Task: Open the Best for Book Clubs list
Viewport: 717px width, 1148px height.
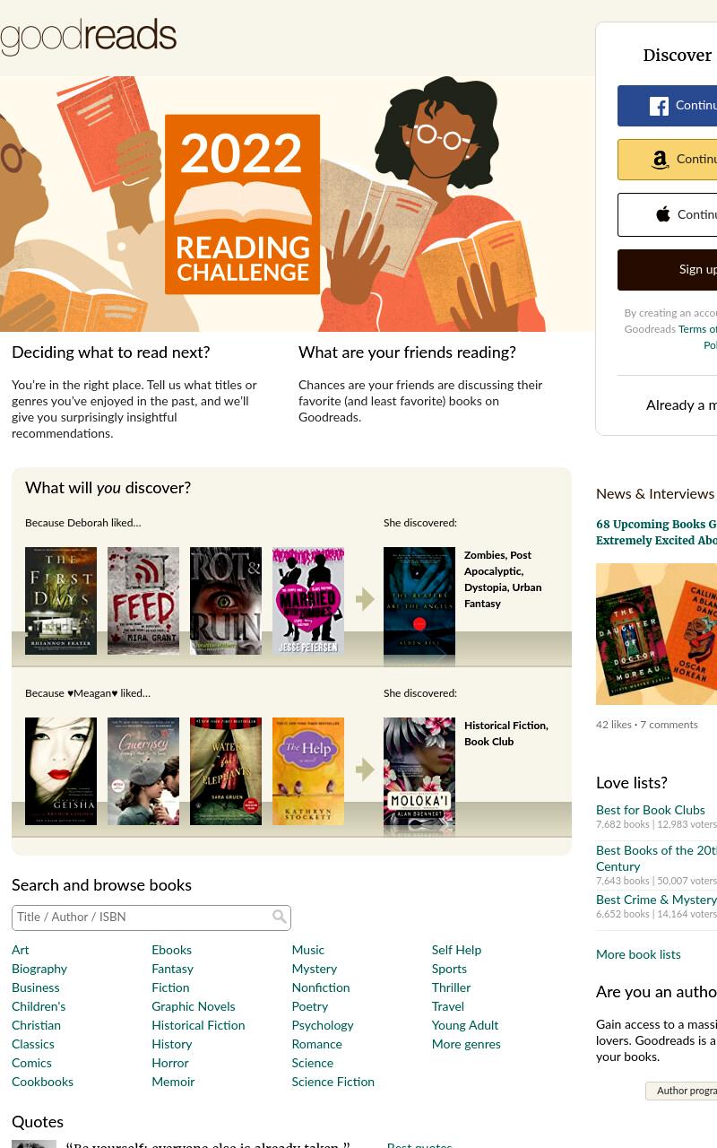Action: coord(651,810)
